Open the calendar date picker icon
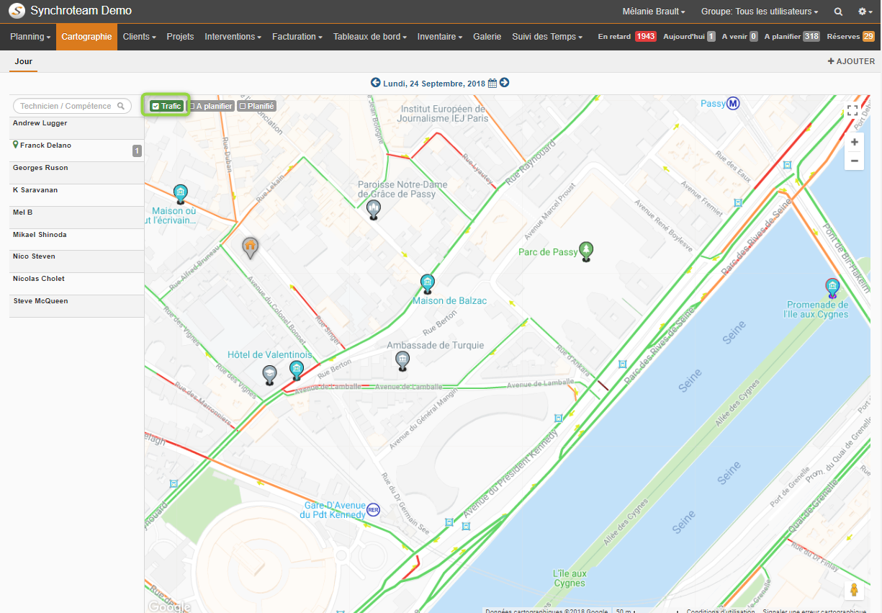The image size is (882, 613). 492,83
